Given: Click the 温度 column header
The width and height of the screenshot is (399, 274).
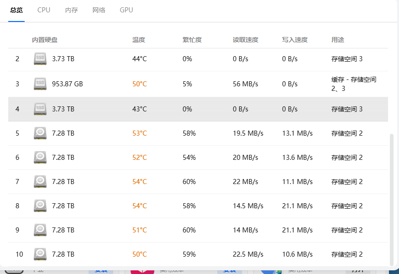Looking at the screenshot, I should [139, 40].
